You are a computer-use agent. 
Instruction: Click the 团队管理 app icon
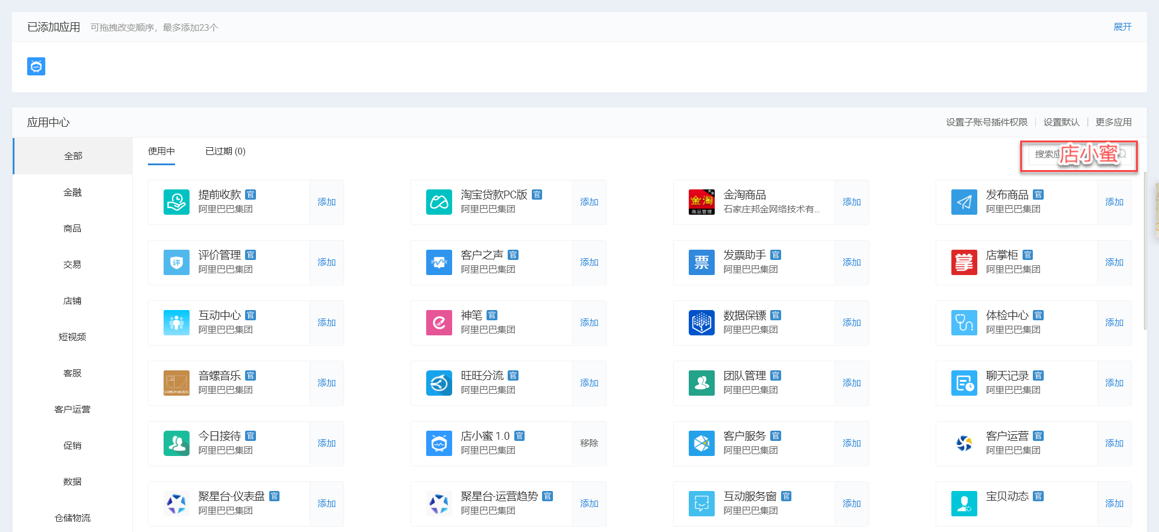click(701, 383)
